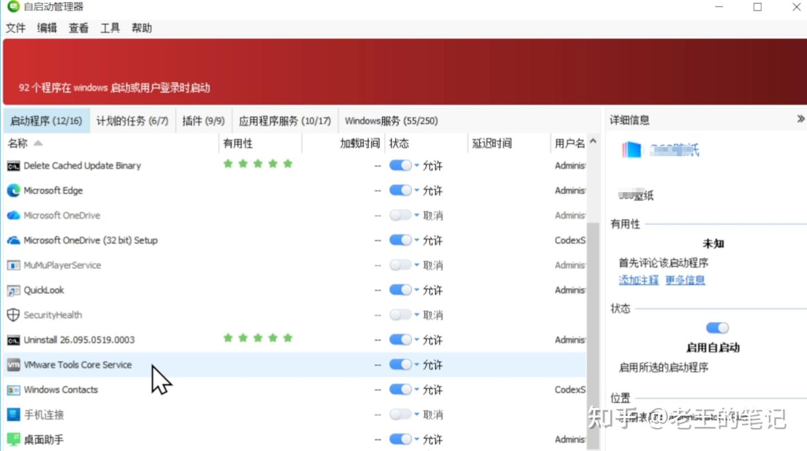Open status dropdown arrow for Microsoft Edge
Viewport: 807px width, 451px height.
(417, 191)
